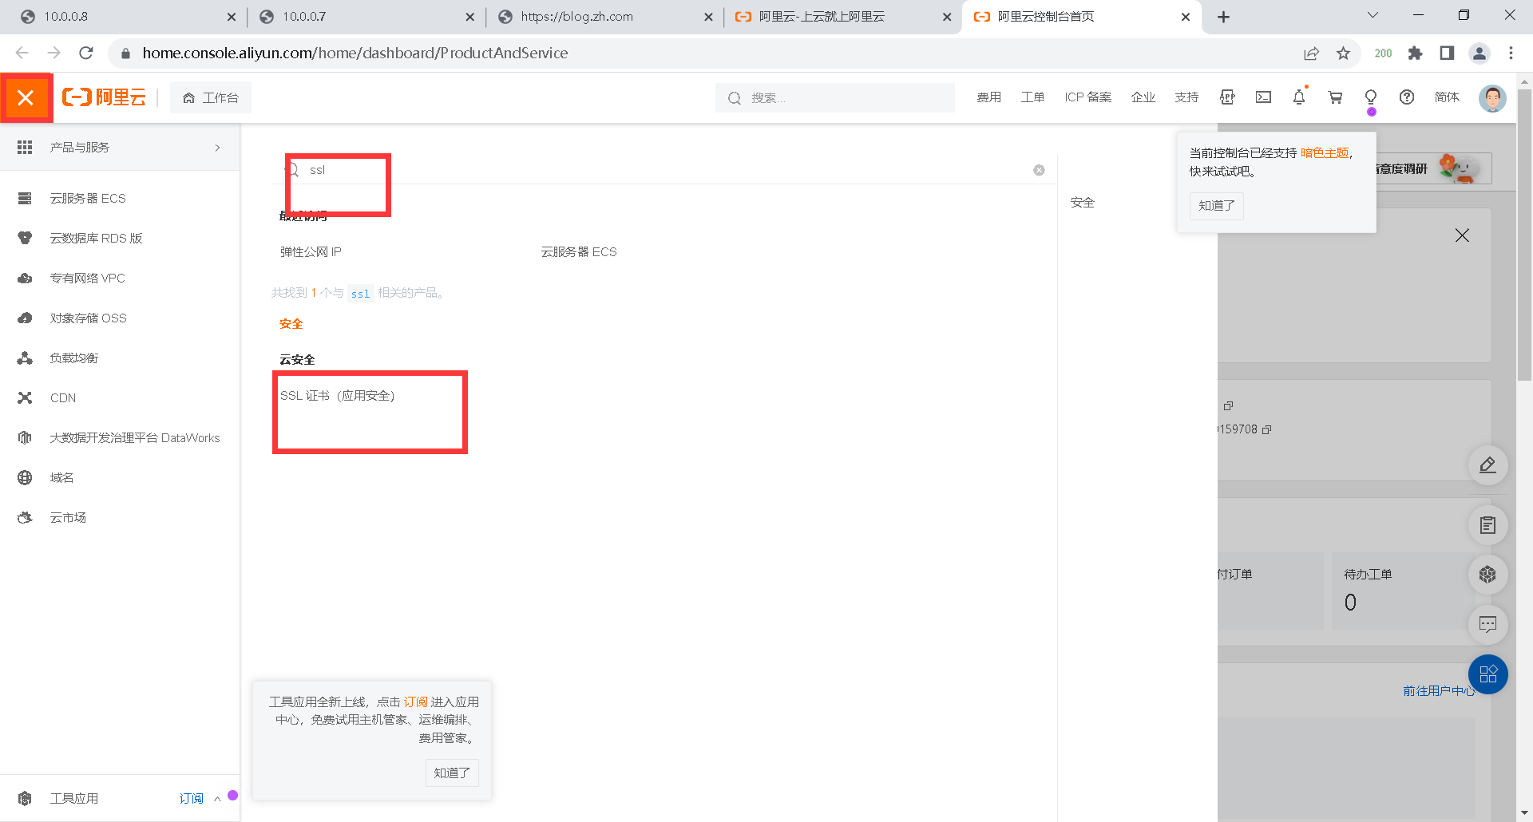Viewport: 1533px width, 822px height.
Task: Click the CDN sidebar icon
Action: coord(25,397)
